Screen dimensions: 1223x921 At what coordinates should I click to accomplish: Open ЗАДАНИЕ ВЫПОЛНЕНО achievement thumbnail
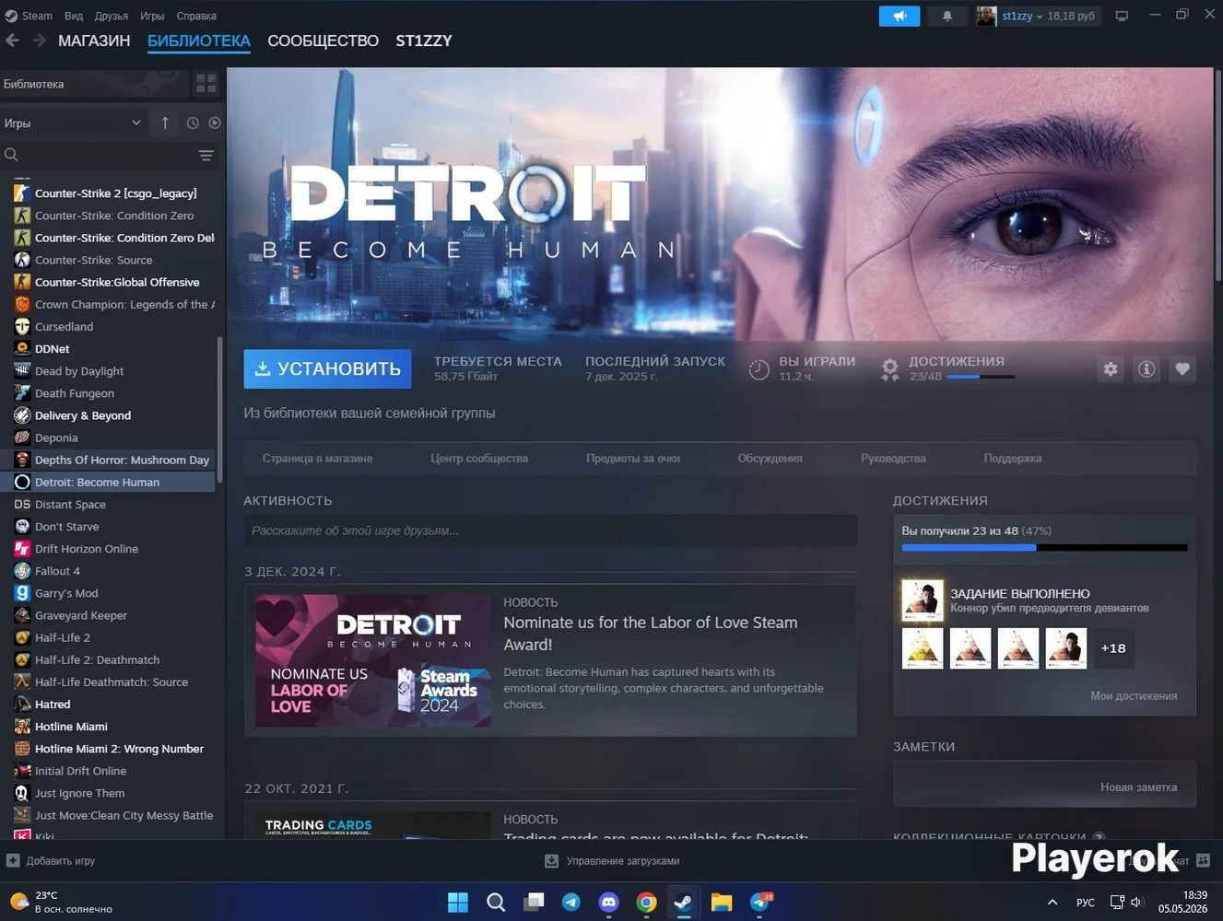[923, 600]
